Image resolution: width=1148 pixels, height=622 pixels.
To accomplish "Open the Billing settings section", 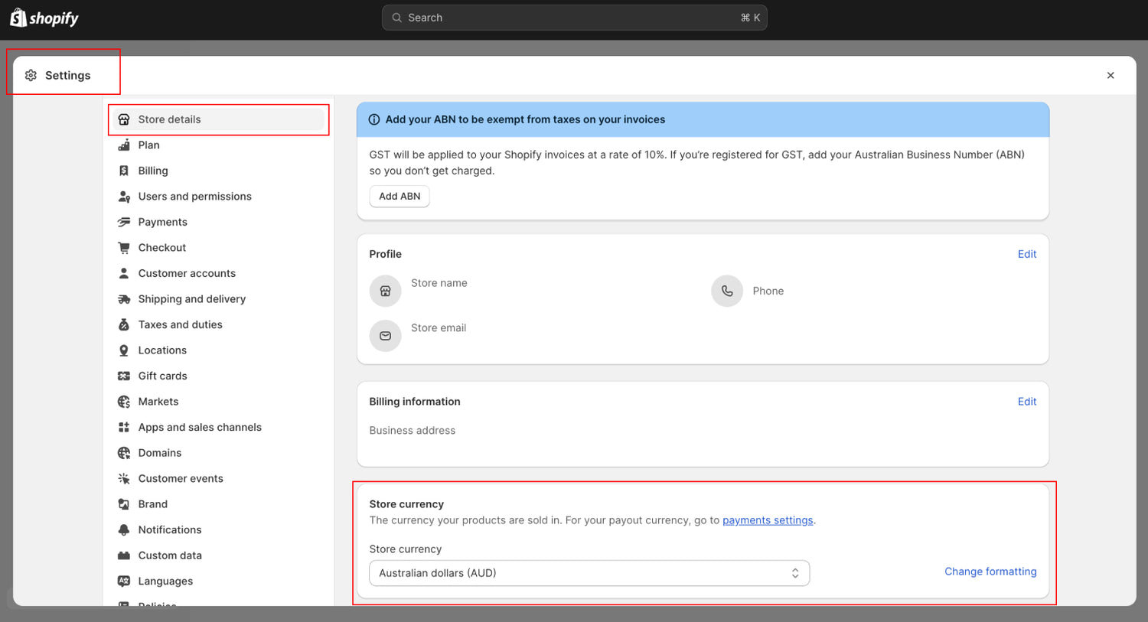I will pyautogui.click(x=153, y=171).
